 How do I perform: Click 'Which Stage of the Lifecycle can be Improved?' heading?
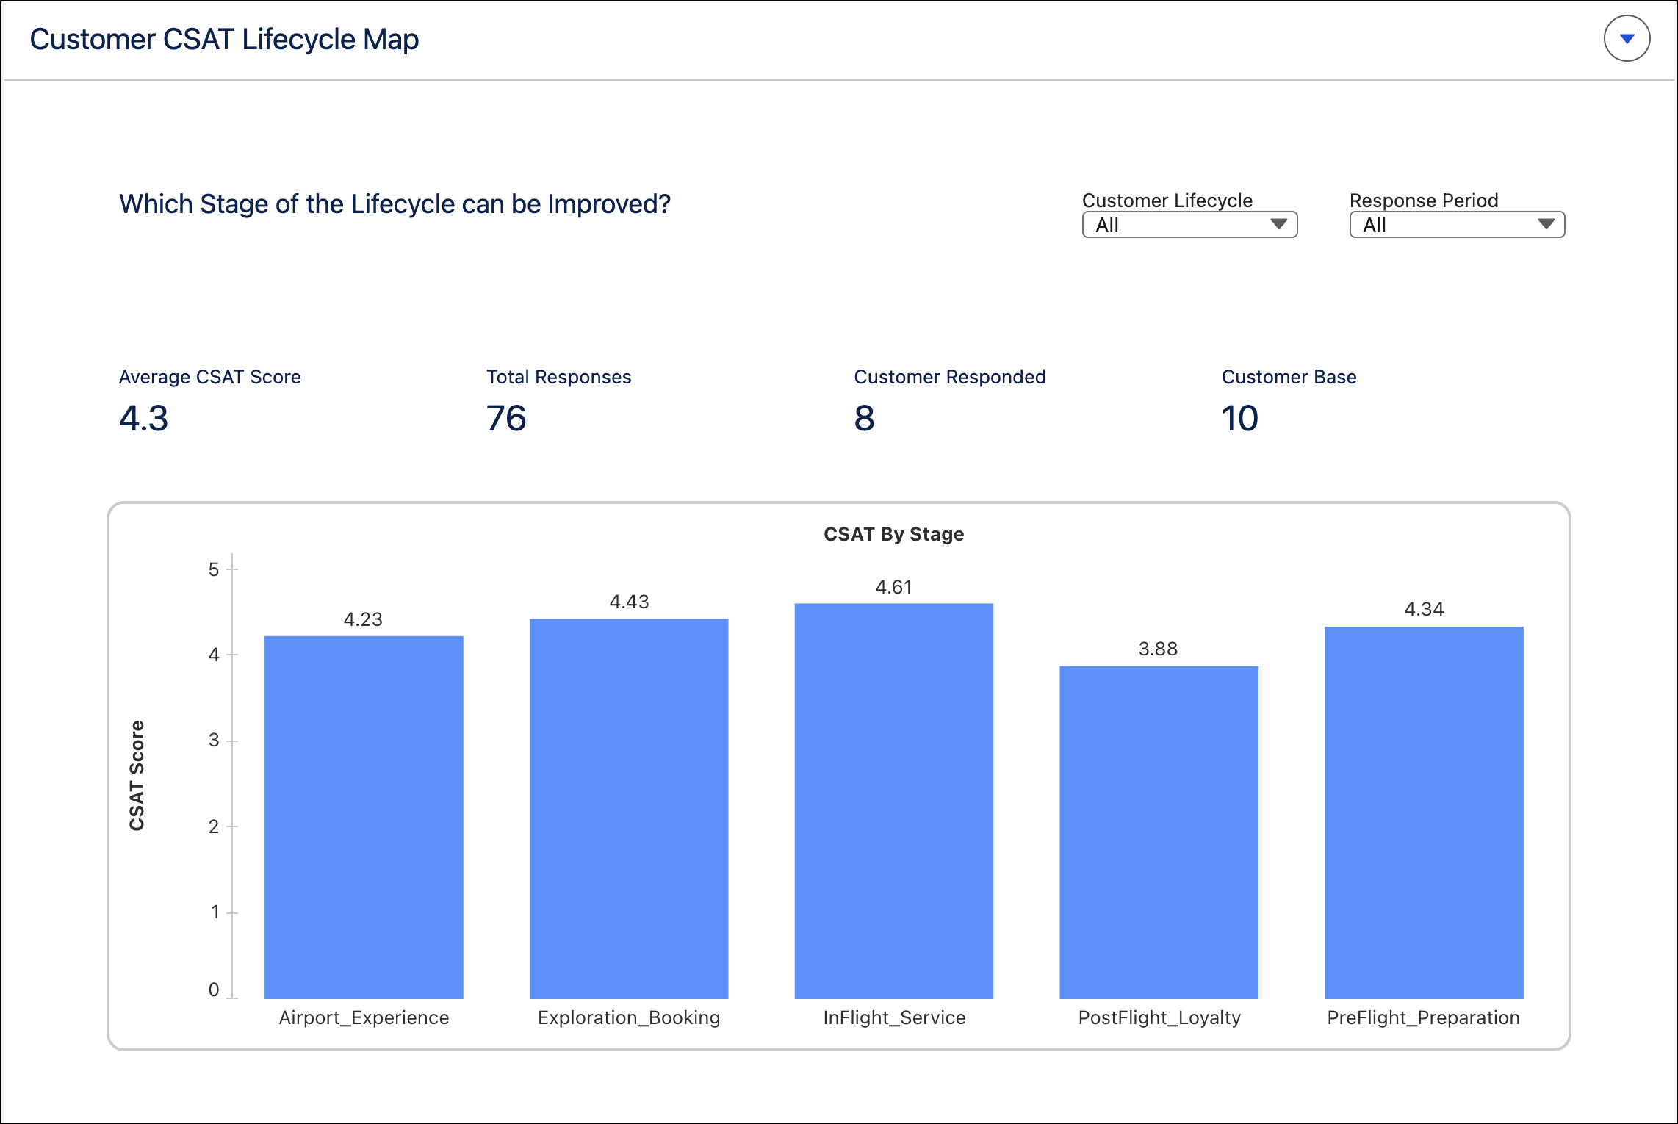click(395, 204)
